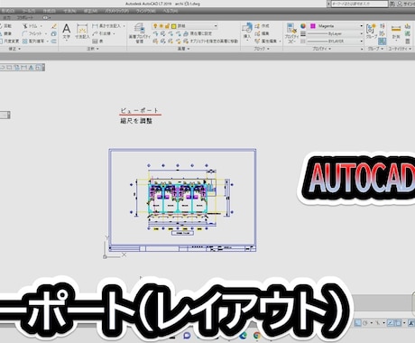This screenshot has width=415, height=343.
Task: Click the Group (グループ) tool
Action: pos(371,31)
